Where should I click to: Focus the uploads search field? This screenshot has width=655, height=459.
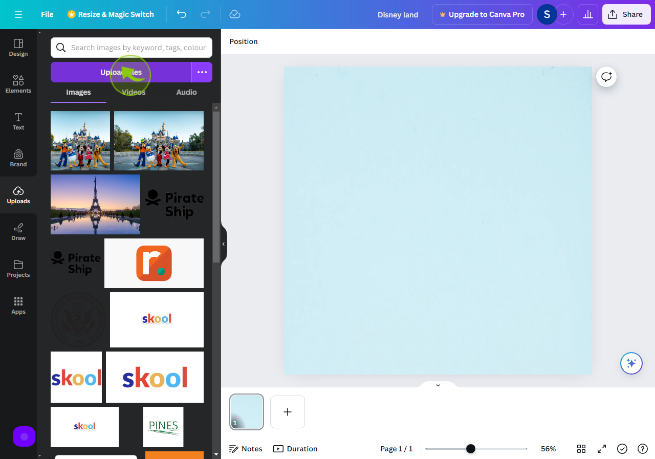(132, 48)
